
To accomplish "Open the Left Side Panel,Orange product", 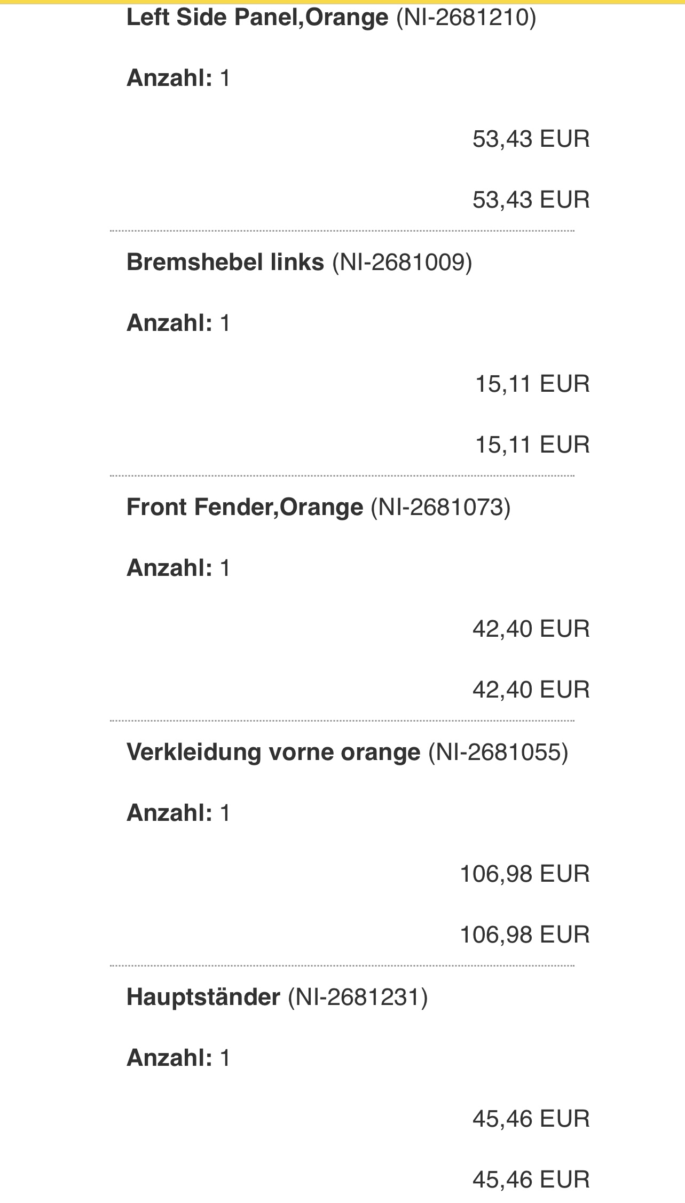I will point(257,18).
